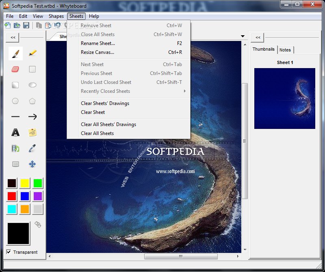Viewport: 325px width, 272px height.
Task: Select the Arrow tool
Action: coord(32,117)
